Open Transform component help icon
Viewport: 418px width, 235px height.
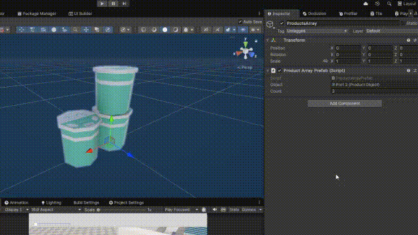(408, 40)
